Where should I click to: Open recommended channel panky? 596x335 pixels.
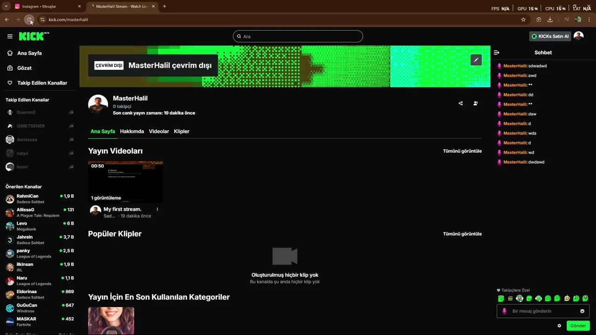pyautogui.click(x=39, y=254)
